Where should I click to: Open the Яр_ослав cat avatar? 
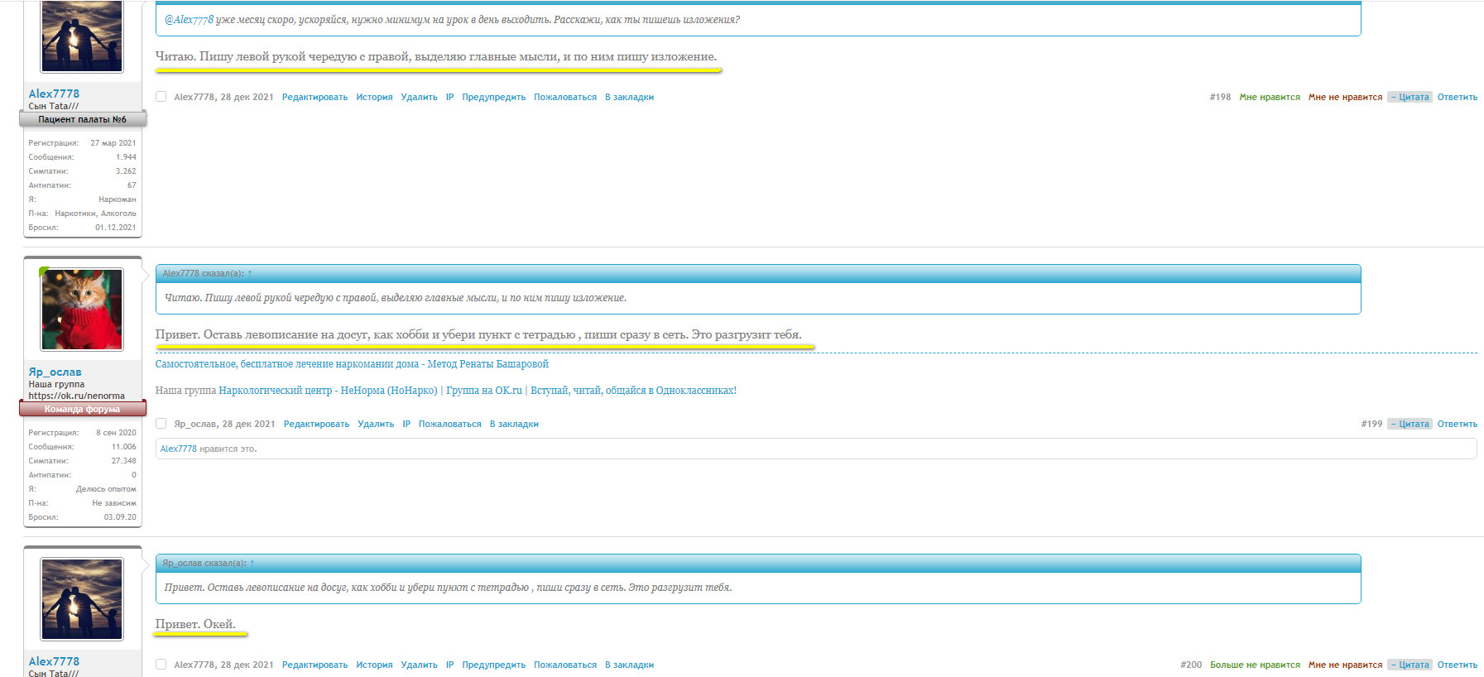(x=82, y=310)
